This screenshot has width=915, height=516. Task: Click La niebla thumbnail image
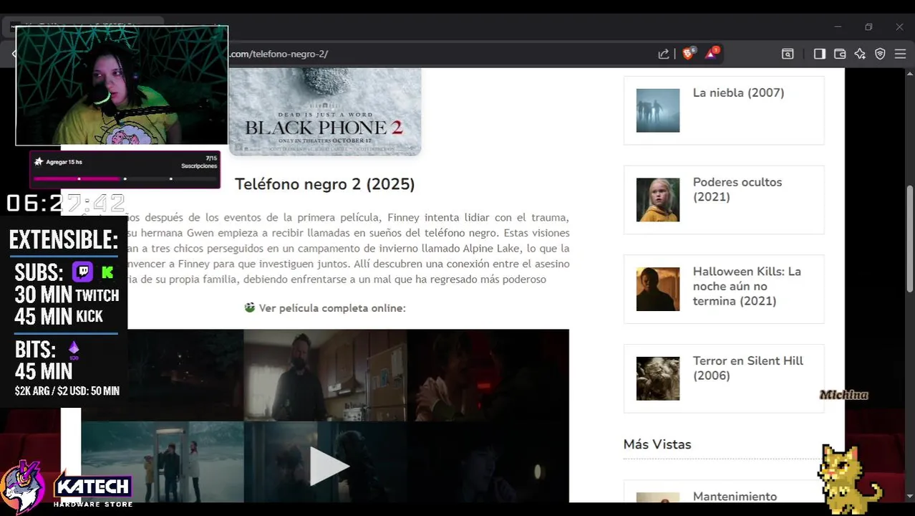658,110
